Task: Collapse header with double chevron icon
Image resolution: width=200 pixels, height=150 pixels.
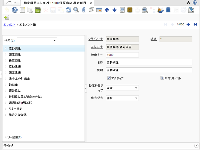Action: (188, 2)
